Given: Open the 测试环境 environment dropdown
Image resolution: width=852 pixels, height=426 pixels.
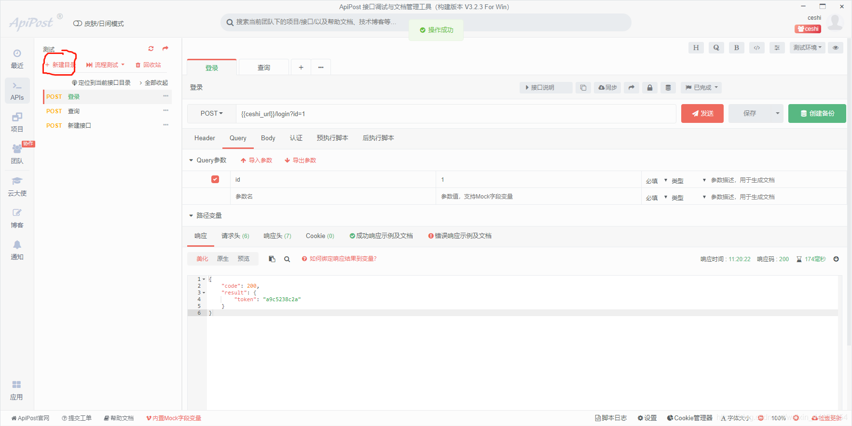Looking at the screenshot, I should (807, 47).
